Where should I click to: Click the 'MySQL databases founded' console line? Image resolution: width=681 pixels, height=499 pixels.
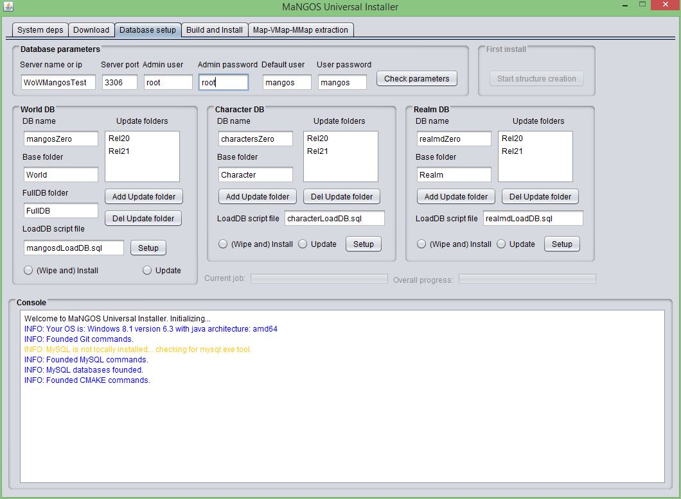point(84,370)
